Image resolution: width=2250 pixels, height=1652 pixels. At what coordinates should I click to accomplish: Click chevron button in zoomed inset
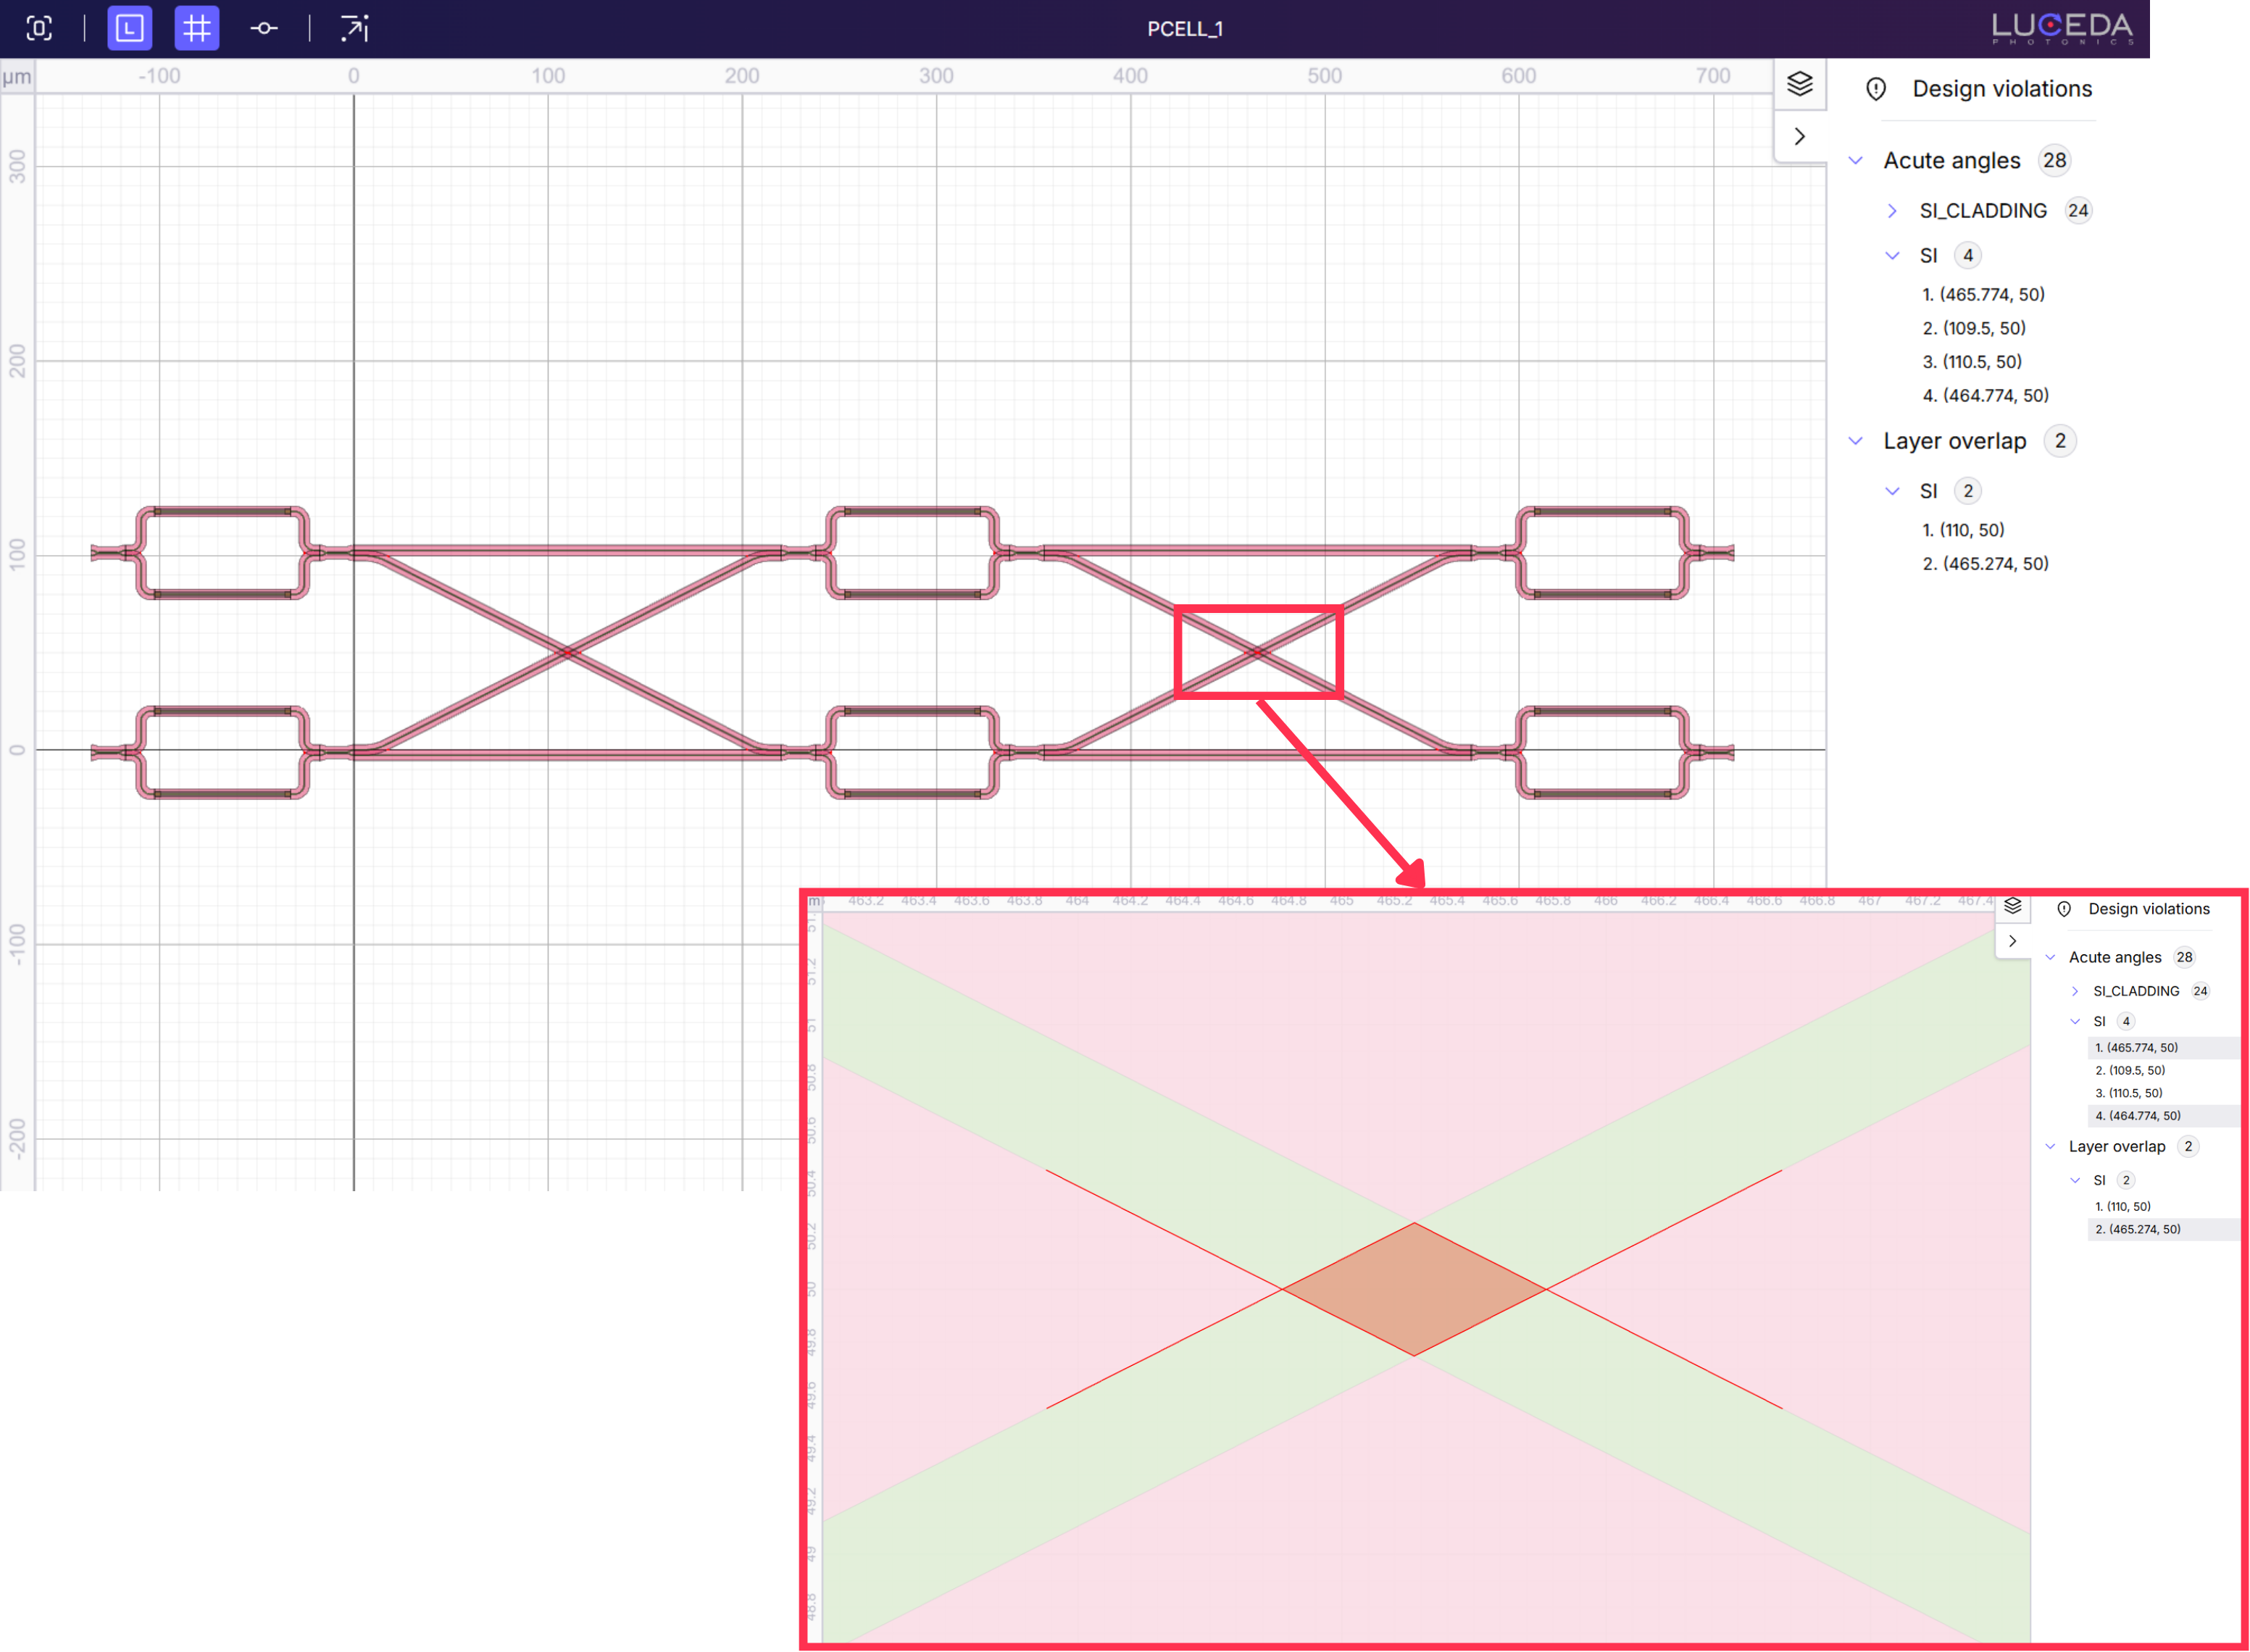(x=2013, y=941)
